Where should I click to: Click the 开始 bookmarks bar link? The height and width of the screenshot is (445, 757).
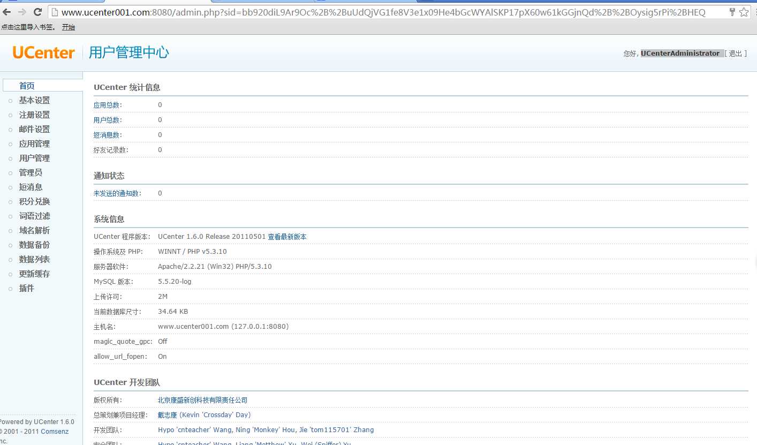[x=68, y=27]
